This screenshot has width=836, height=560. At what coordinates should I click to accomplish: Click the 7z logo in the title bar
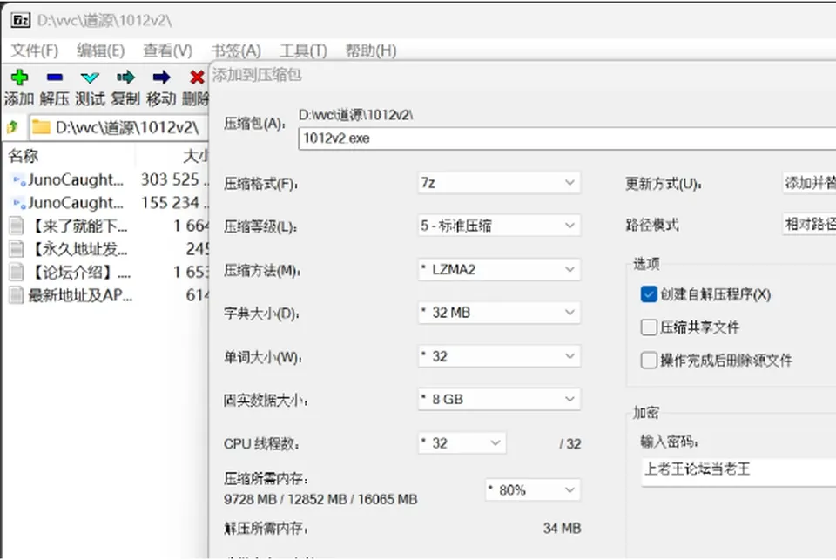20,20
